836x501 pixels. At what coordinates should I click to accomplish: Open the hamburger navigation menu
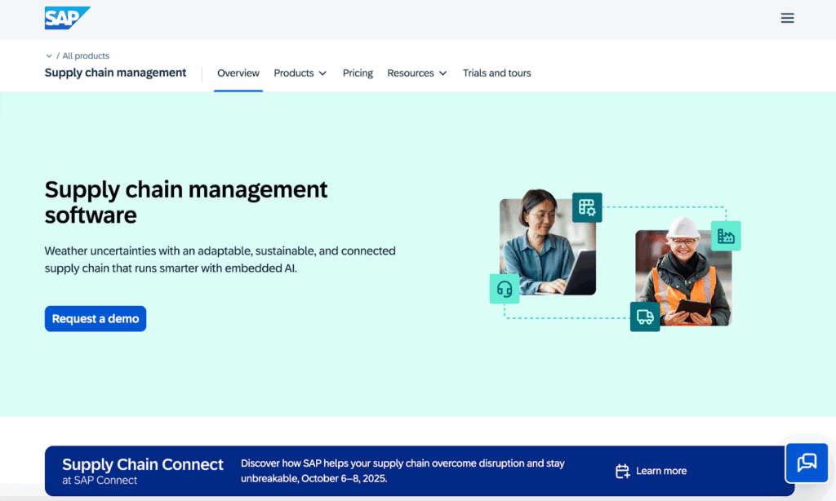787,18
